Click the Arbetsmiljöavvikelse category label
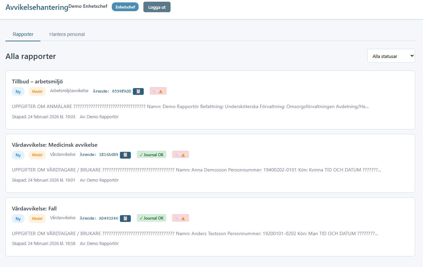Screen dimensions: 423x267 (x=69, y=90)
